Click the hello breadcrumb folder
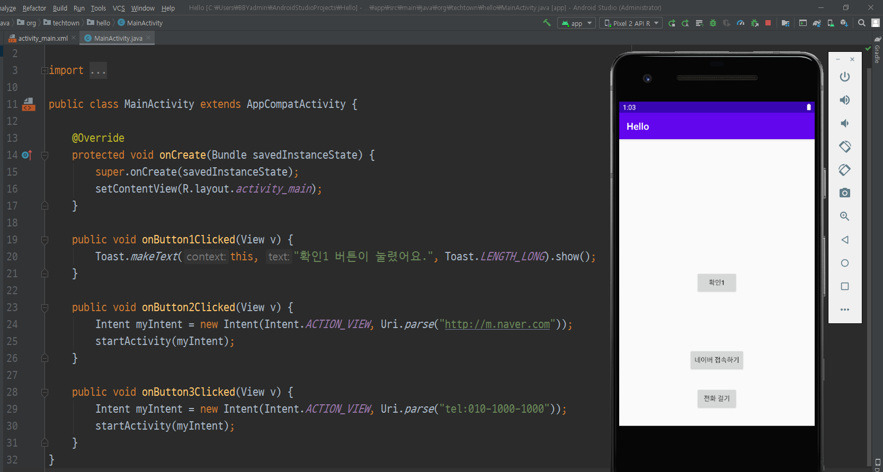This screenshot has height=472, width=883. pos(99,23)
